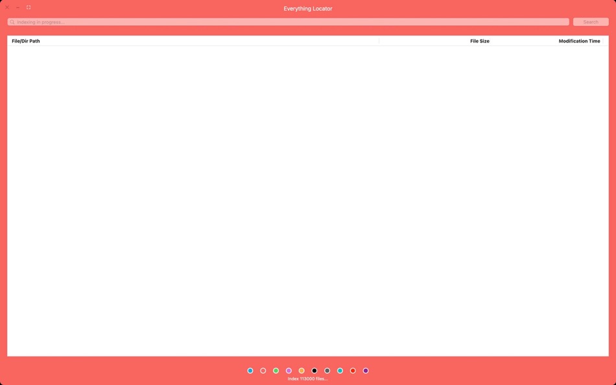The height and width of the screenshot is (385, 616).
Task: Sort results by File Size column
Action: point(479,41)
